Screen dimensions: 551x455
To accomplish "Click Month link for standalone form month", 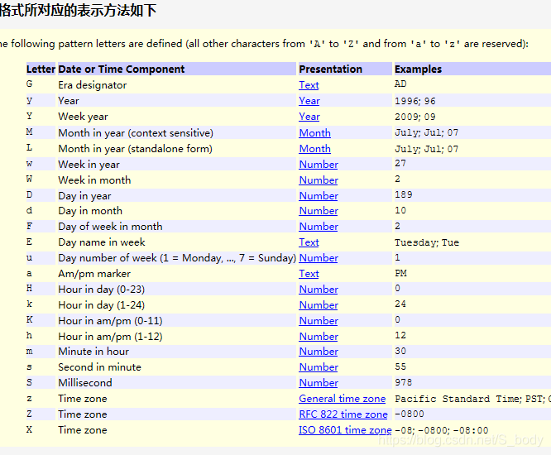I will pos(315,149).
